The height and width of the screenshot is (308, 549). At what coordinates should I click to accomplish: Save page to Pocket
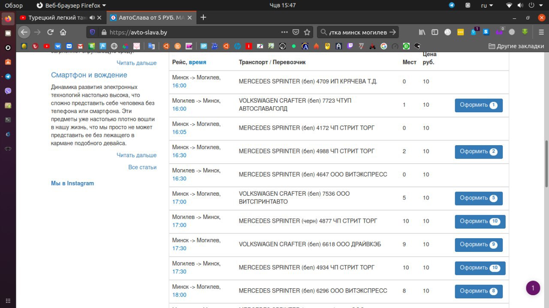[x=296, y=32]
